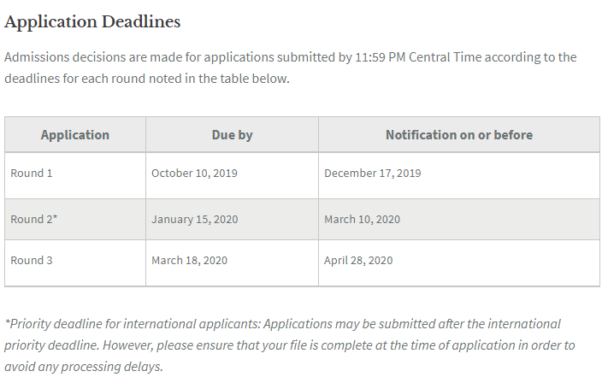Select the October 10, 2019 due date
The width and height of the screenshot is (608, 383).
(194, 173)
